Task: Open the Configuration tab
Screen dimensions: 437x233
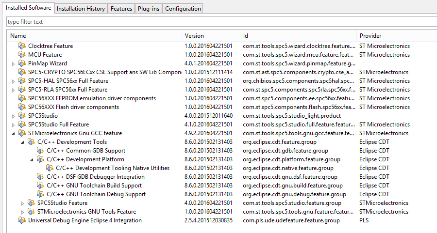Action: click(x=183, y=9)
